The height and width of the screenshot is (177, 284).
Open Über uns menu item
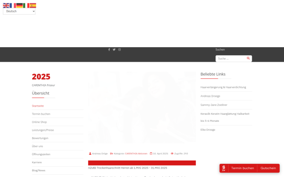(37, 146)
